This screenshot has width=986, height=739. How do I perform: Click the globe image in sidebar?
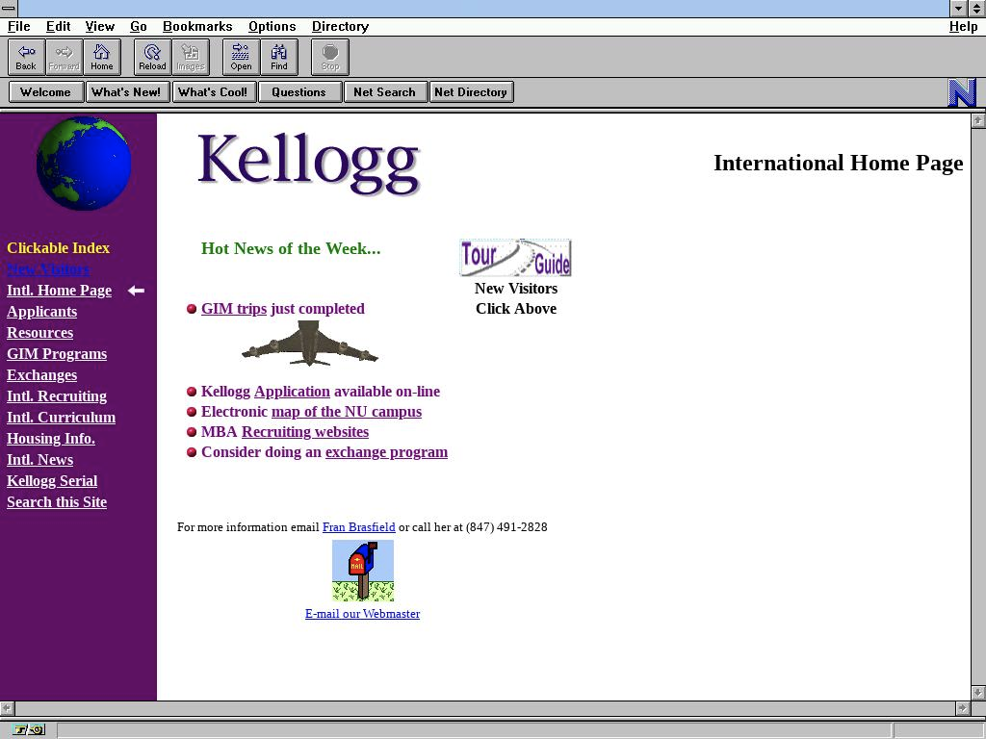[84, 164]
